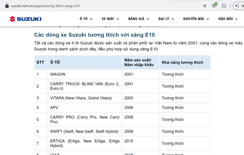The width and height of the screenshot is (244, 155).
Task: Click STT number "6" in SWIFT row
Action: tap(38, 131)
